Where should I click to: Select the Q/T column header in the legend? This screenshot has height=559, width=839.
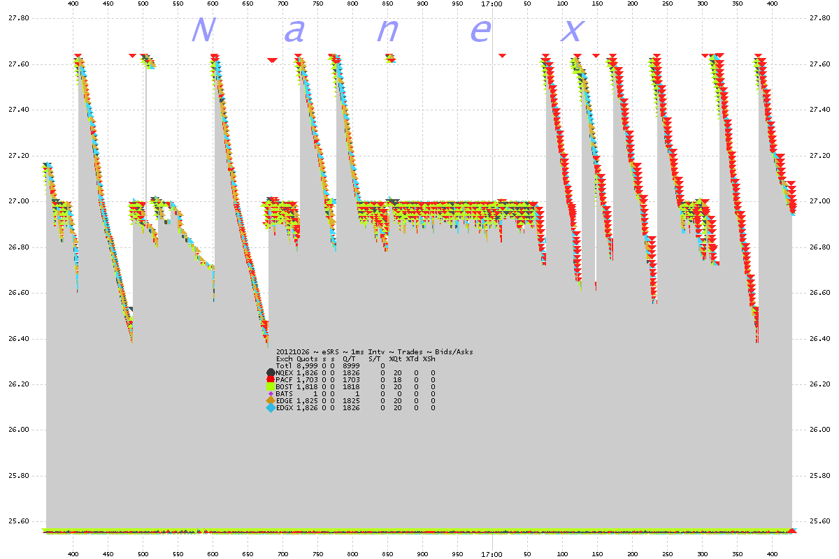click(350, 358)
